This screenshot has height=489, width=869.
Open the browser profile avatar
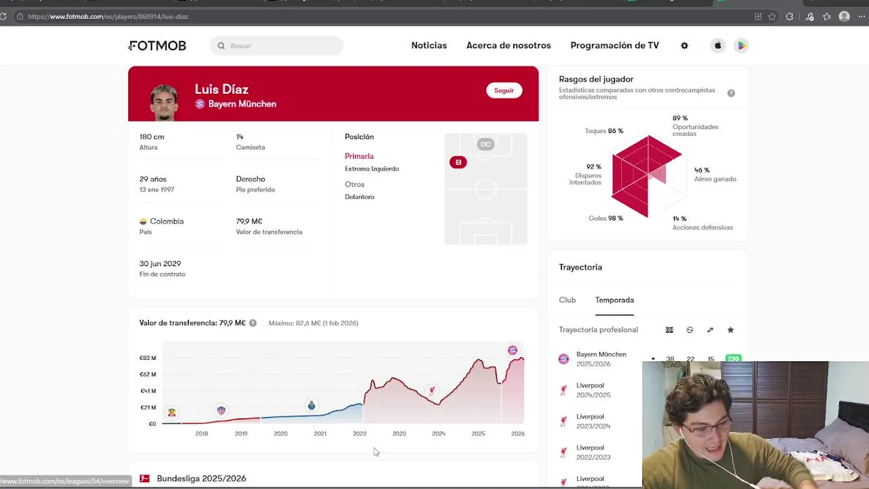click(x=844, y=16)
